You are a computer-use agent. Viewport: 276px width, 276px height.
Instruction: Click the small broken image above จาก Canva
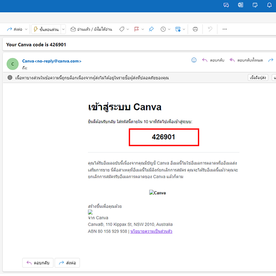(x=90, y=212)
